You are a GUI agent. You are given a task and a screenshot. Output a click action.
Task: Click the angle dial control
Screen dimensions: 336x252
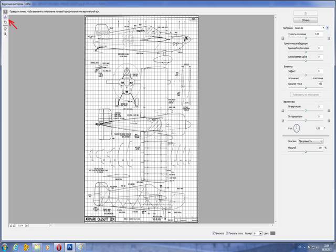click(296, 128)
